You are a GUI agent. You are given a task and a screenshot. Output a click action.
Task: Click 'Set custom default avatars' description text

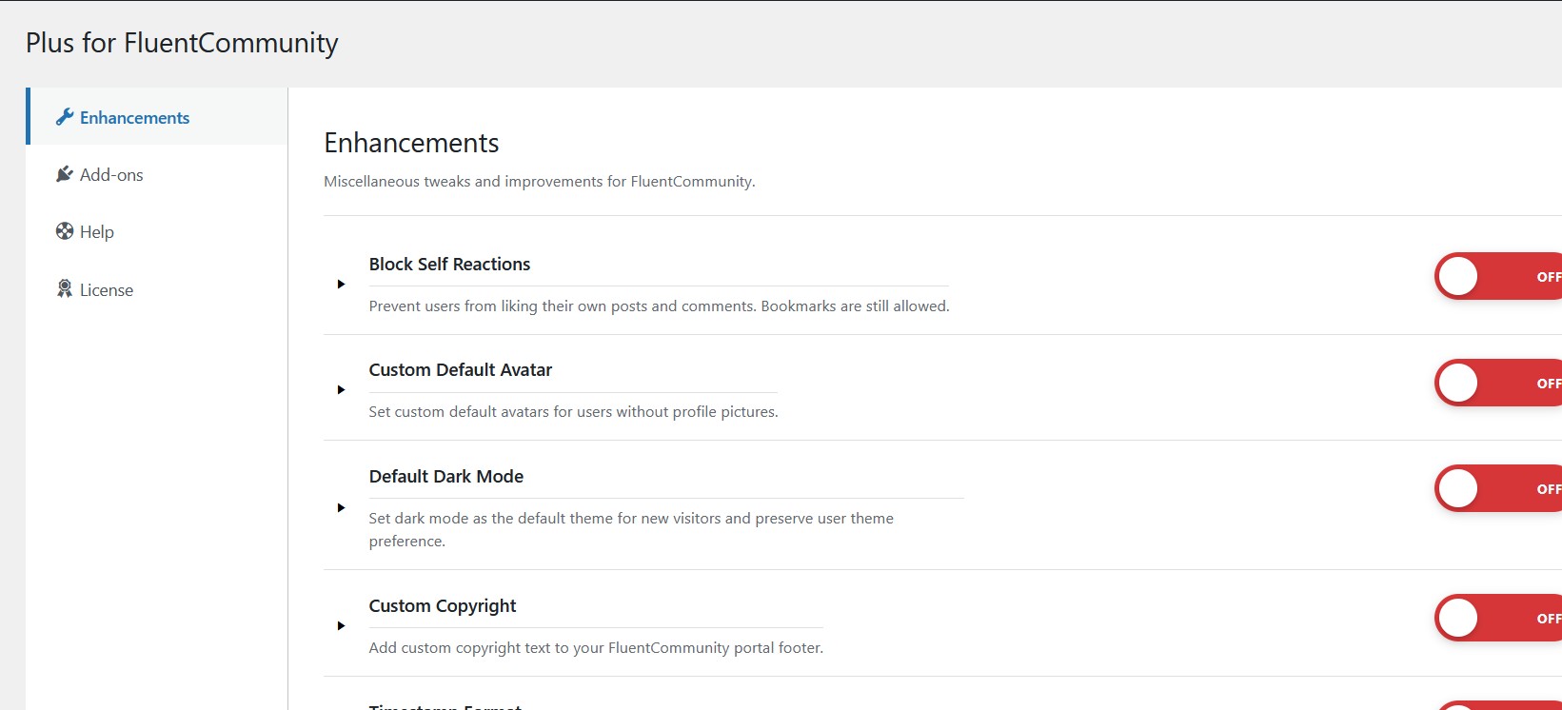click(x=574, y=411)
